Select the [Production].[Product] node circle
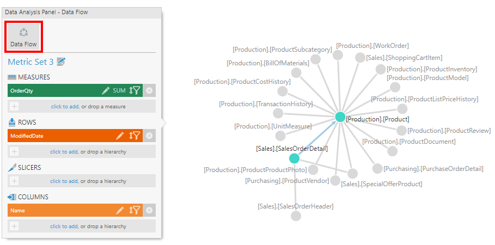The height and width of the screenshot is (245, 495). click(x=340, y=117)
